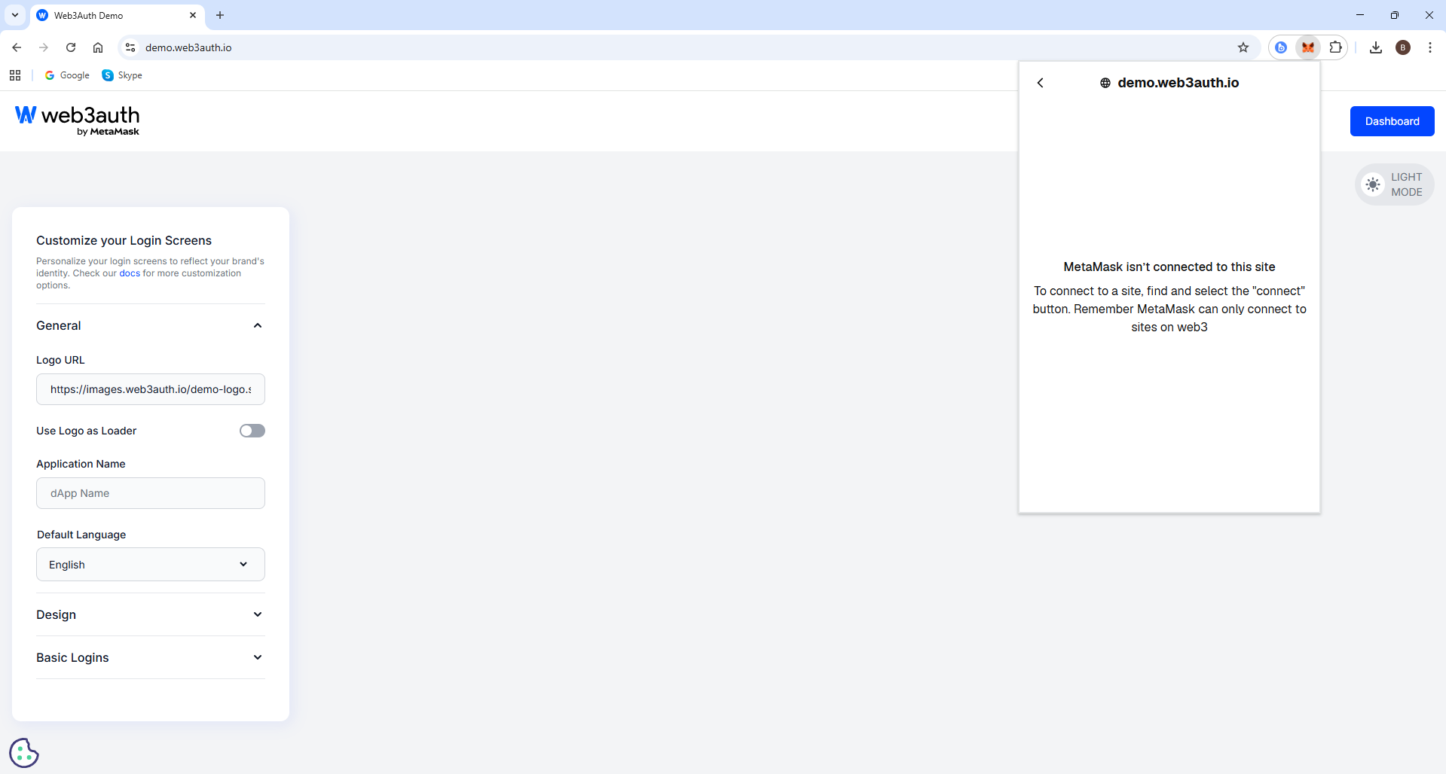Go to the browser home page
This screenshot has height=774, width=1446.
(x=98, y=47)
